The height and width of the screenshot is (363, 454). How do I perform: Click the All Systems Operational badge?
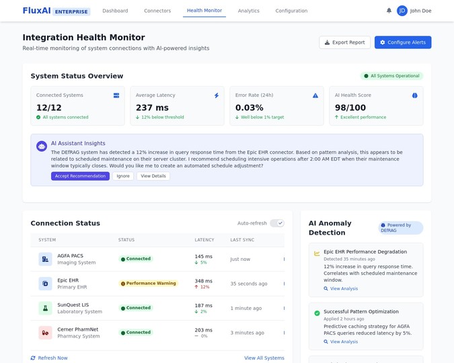click(391, 76)
